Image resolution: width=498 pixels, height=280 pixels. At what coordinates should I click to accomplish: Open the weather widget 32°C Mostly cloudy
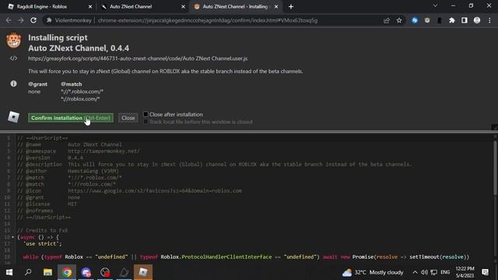pyautogui.click(x=373, y=272)
